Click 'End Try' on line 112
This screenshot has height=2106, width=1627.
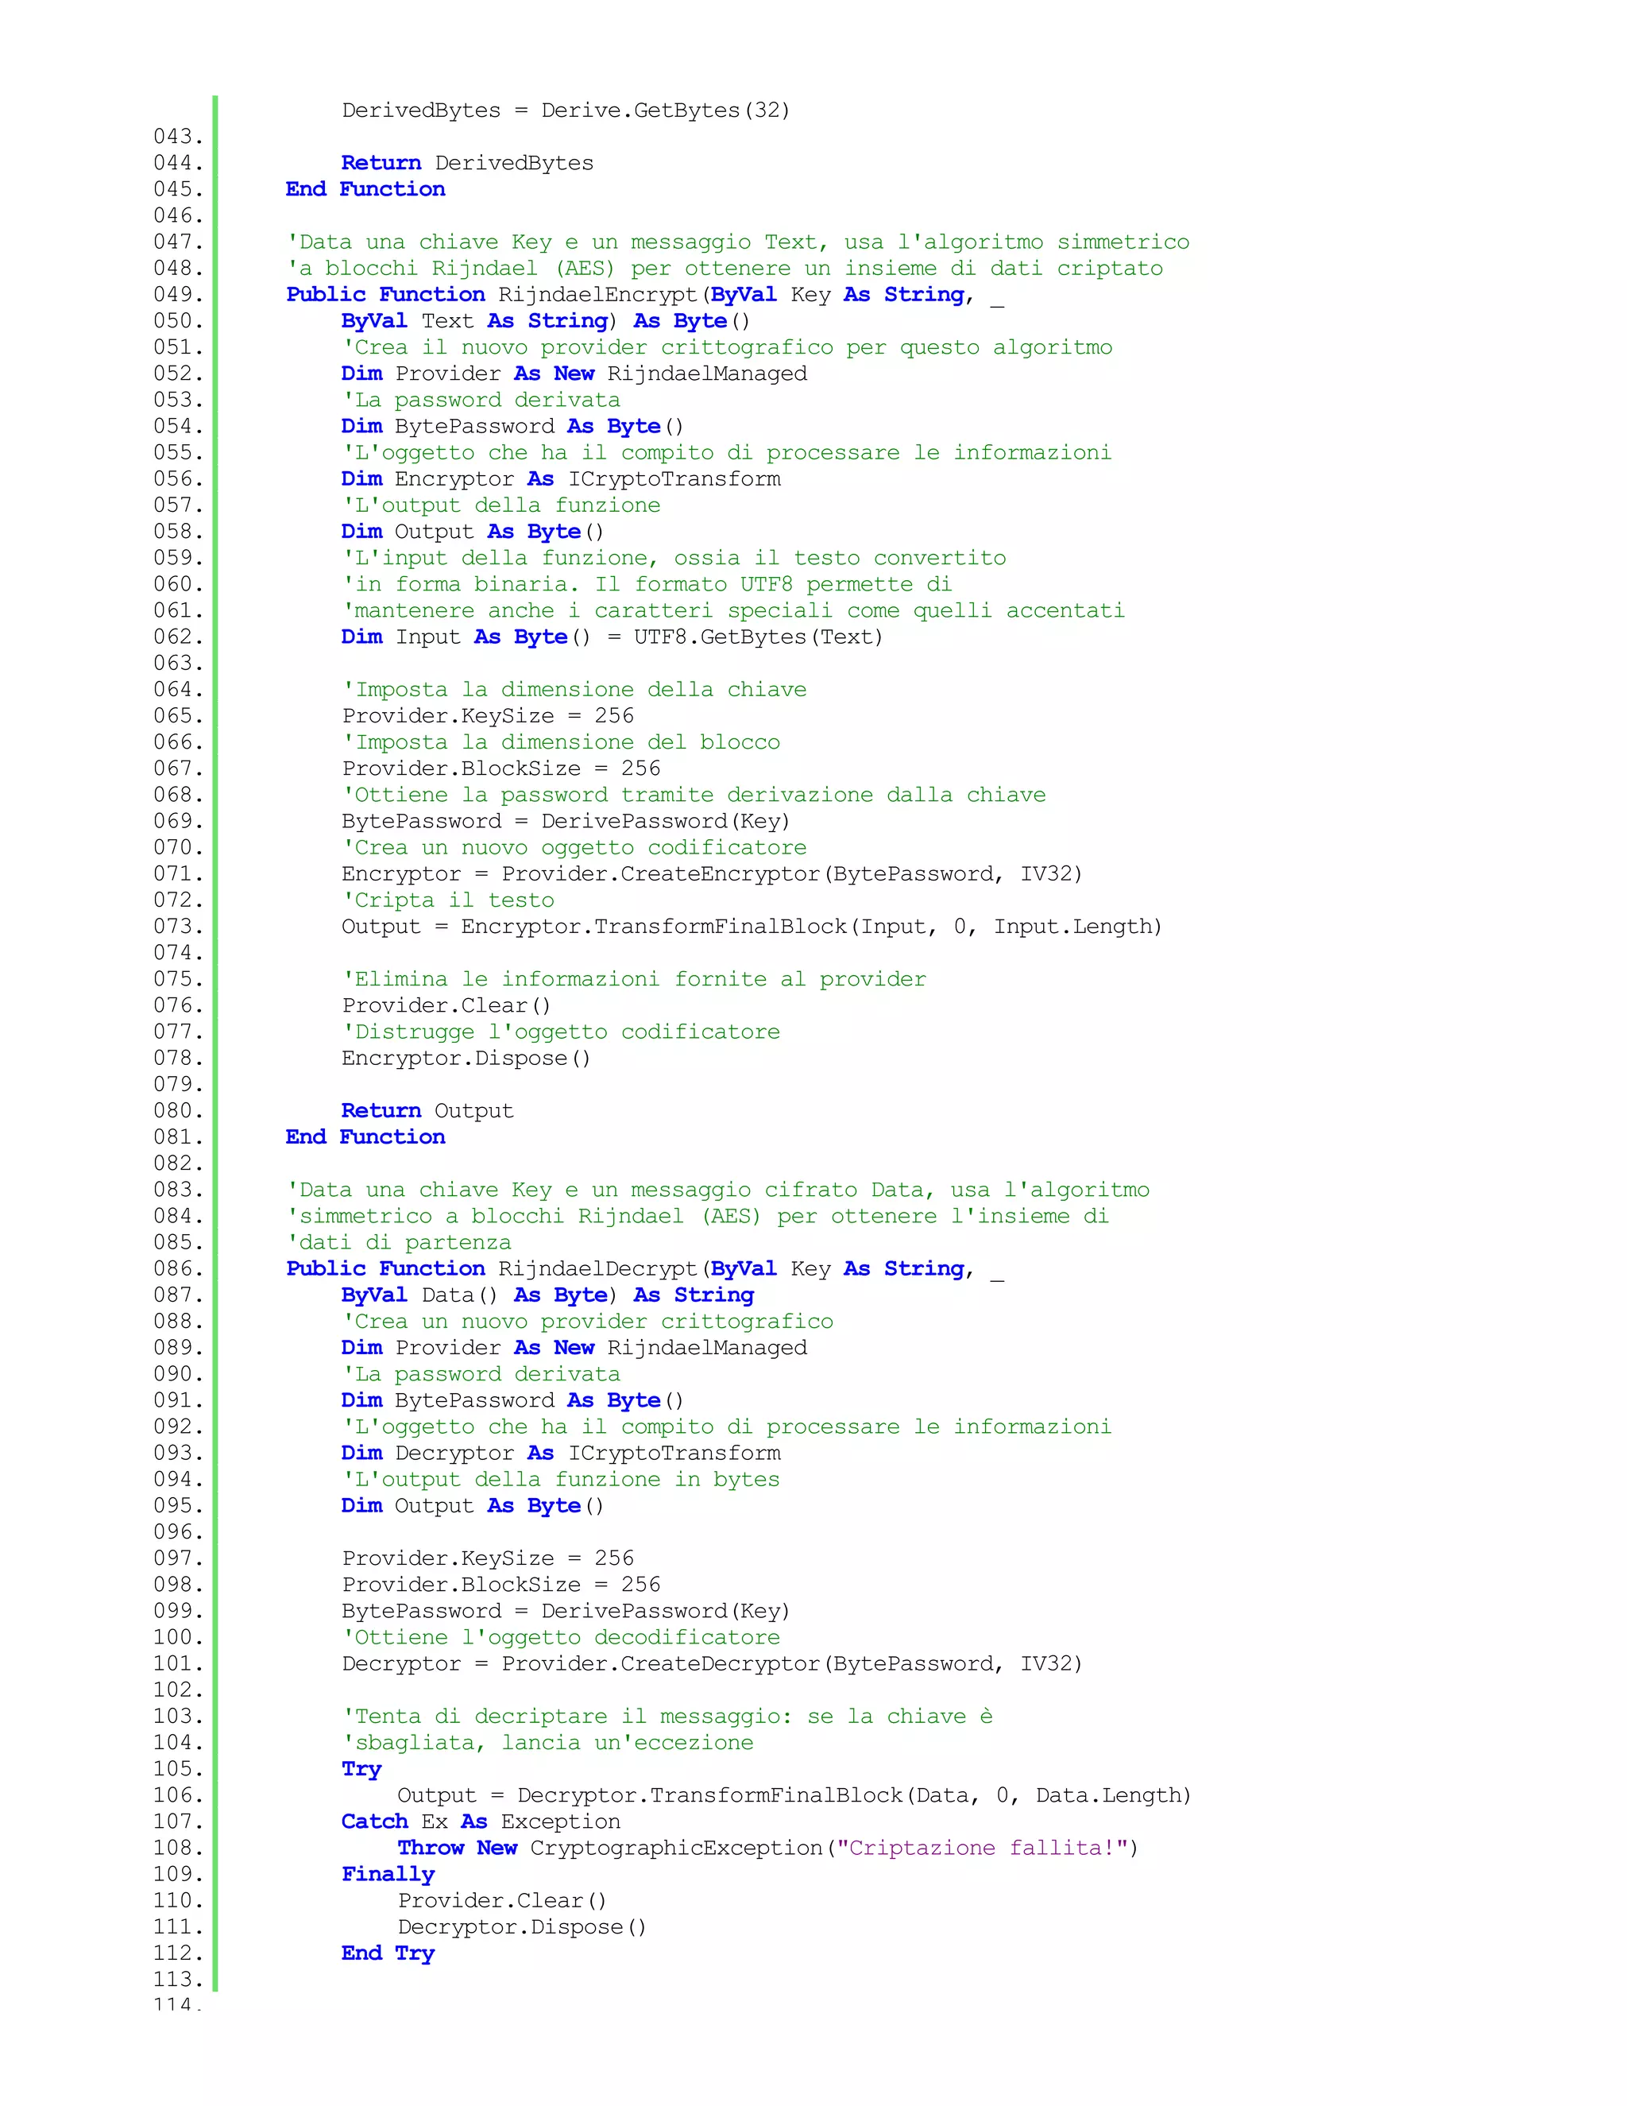coord(388,1953)
